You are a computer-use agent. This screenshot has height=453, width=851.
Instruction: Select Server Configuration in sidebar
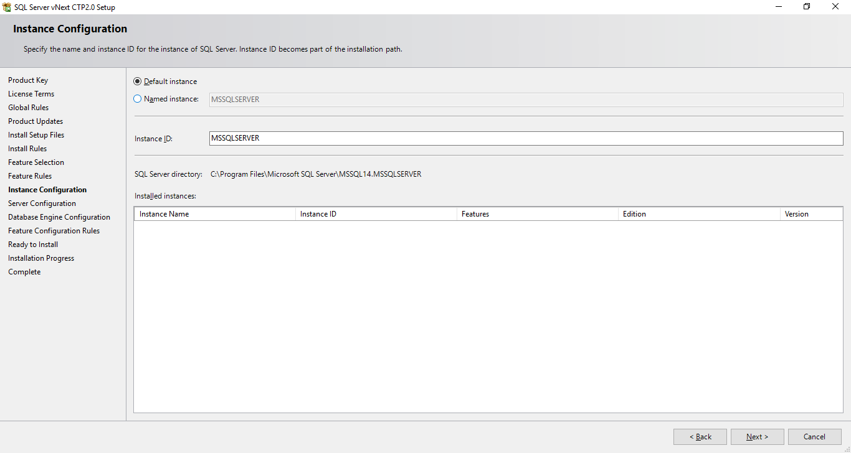coord(42,203)
